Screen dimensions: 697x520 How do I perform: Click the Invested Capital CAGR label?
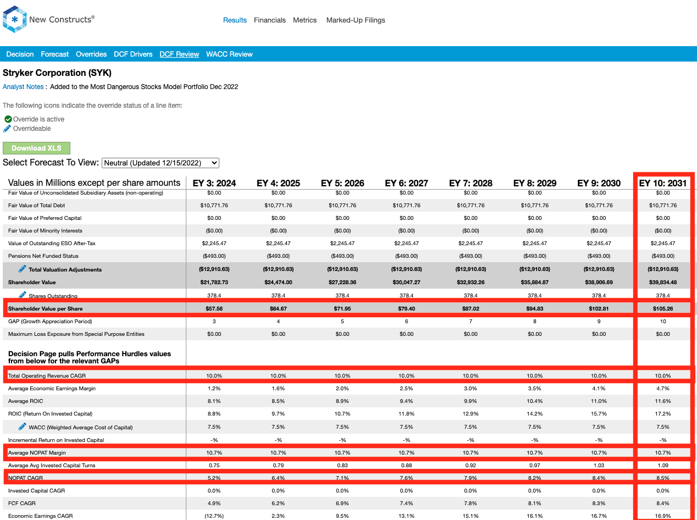click(x=36, y=490)
